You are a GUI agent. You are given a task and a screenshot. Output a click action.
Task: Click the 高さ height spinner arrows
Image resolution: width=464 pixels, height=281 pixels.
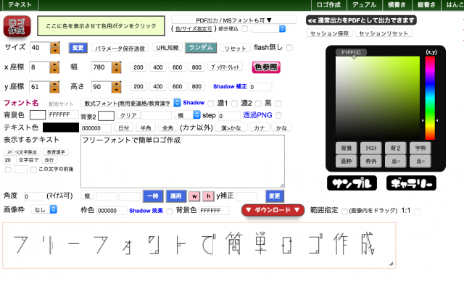(116, 87)
